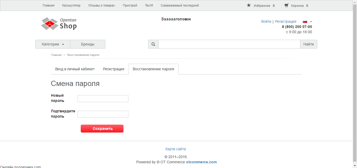The width and height of the screenshot is (357, 168).
Task: Click Главная in the breadcrumb
Action: [x=56, y=55]
